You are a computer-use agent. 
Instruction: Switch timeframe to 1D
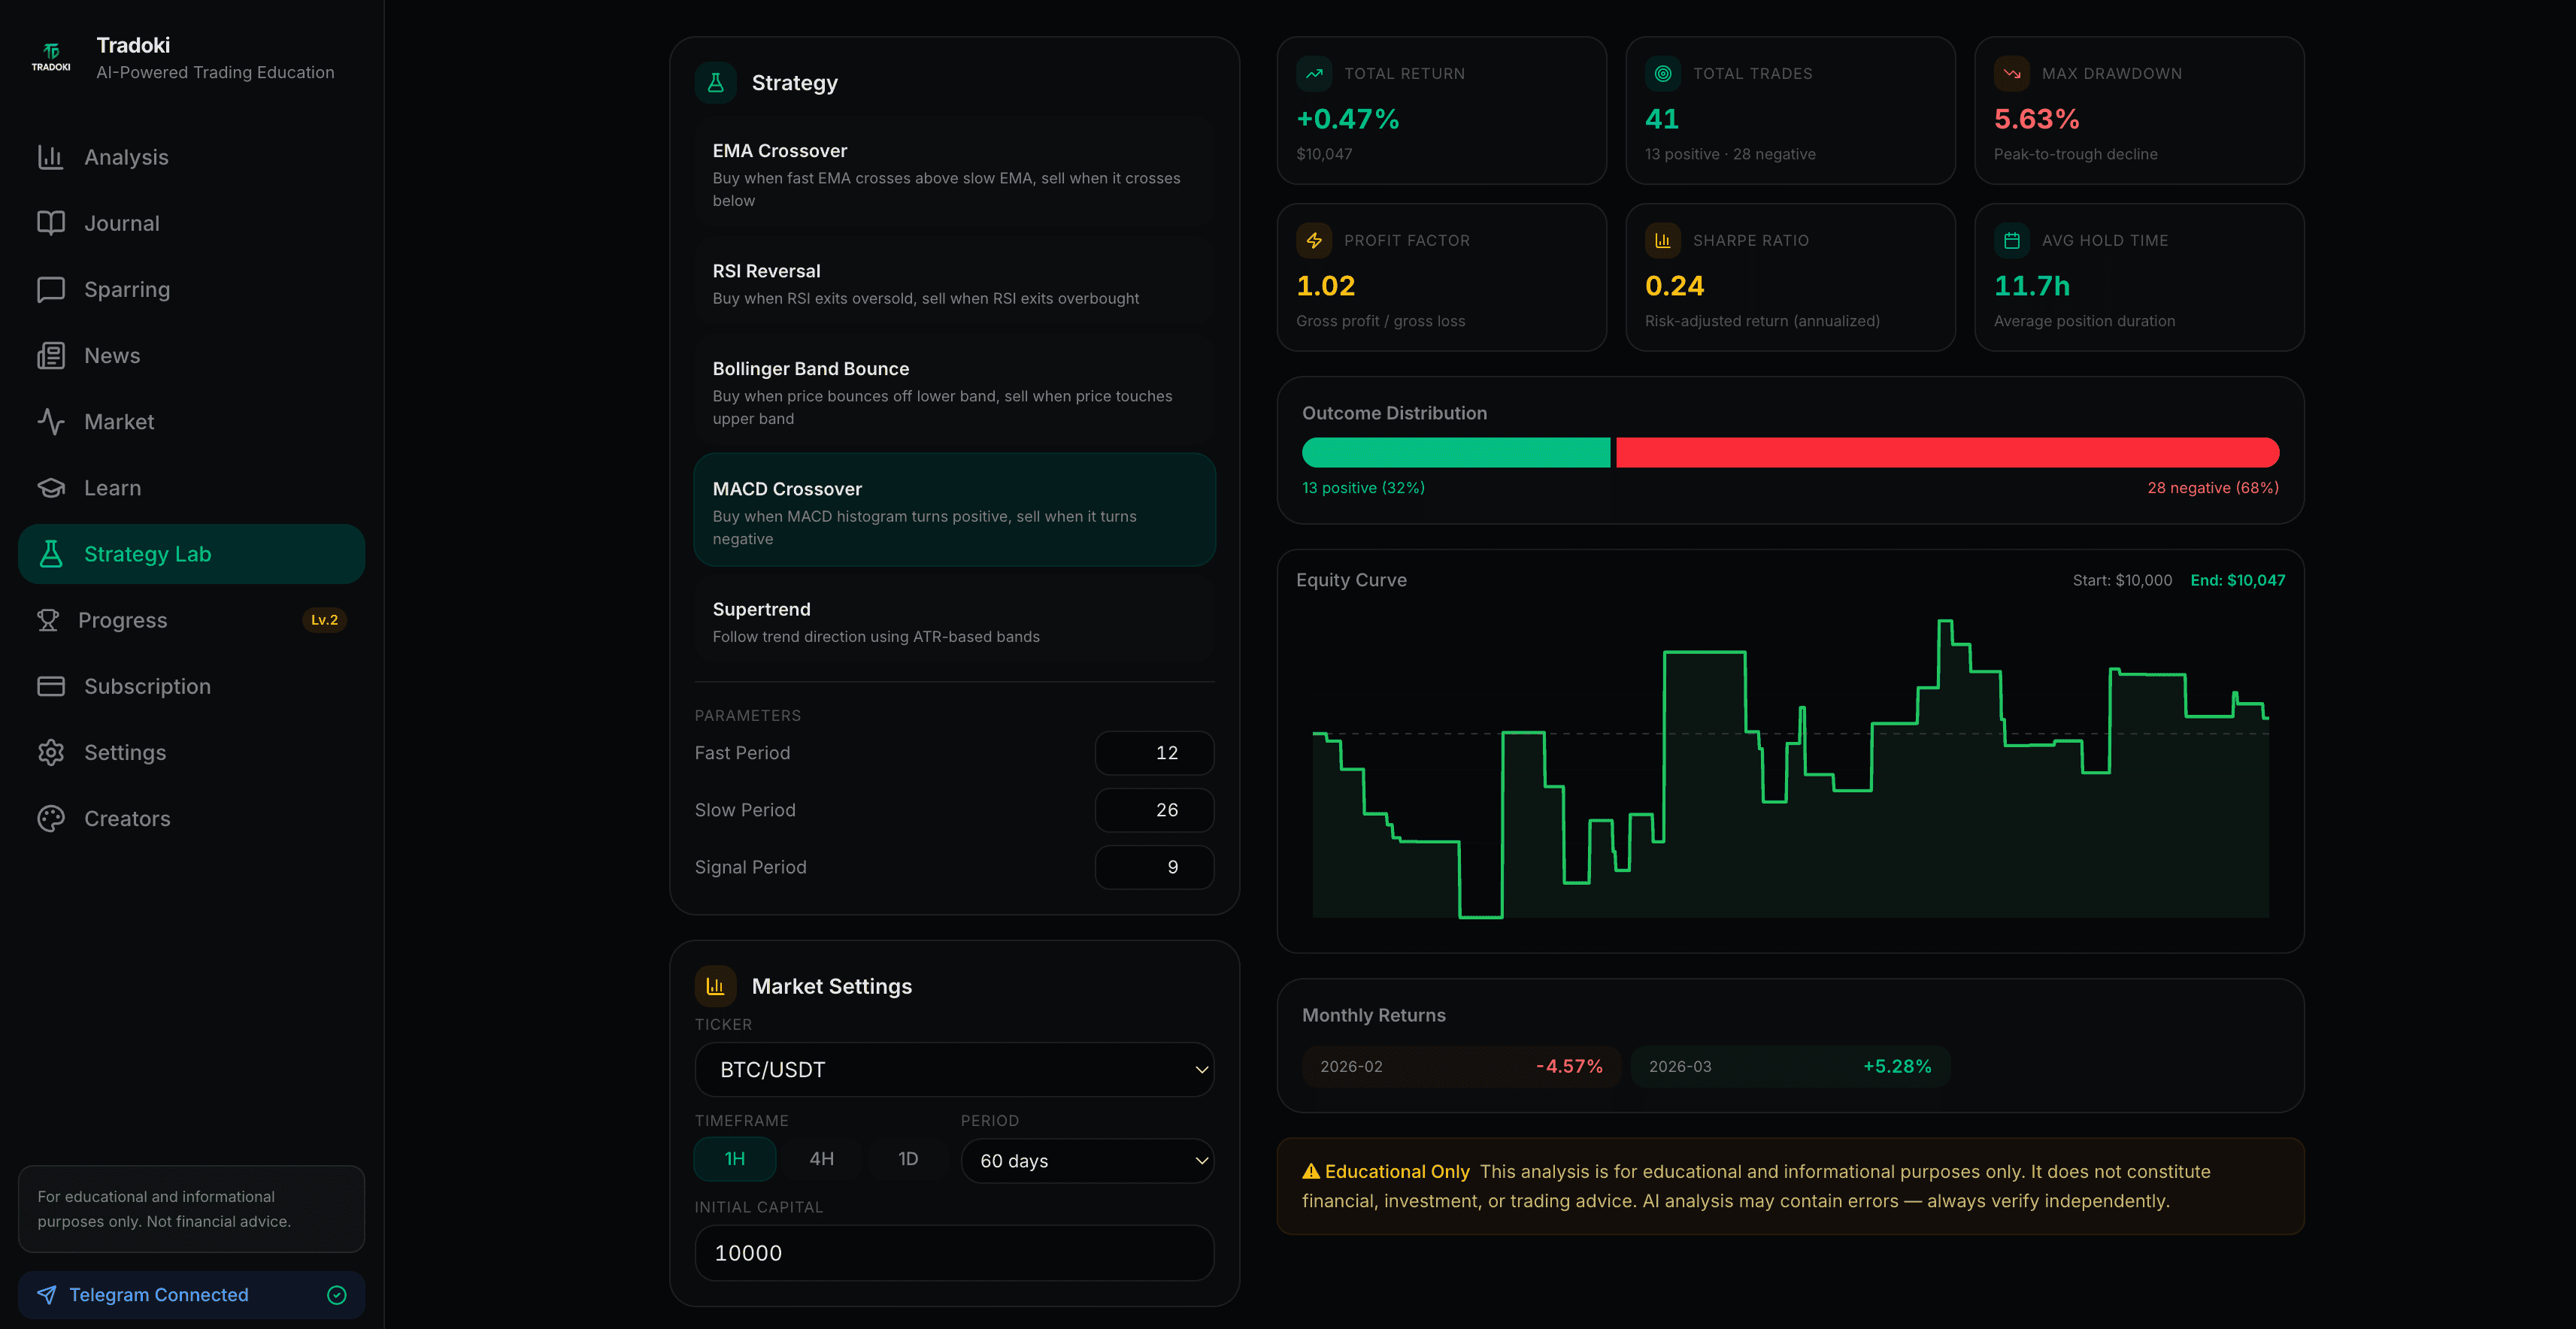pos(907,1158)
